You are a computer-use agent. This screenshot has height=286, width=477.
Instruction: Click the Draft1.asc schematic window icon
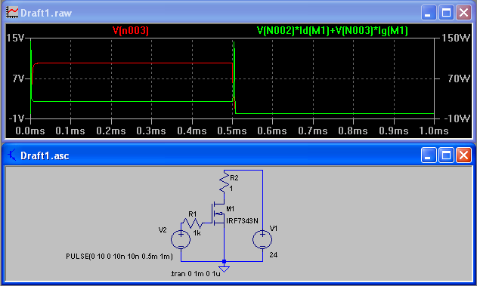(12, 155)
